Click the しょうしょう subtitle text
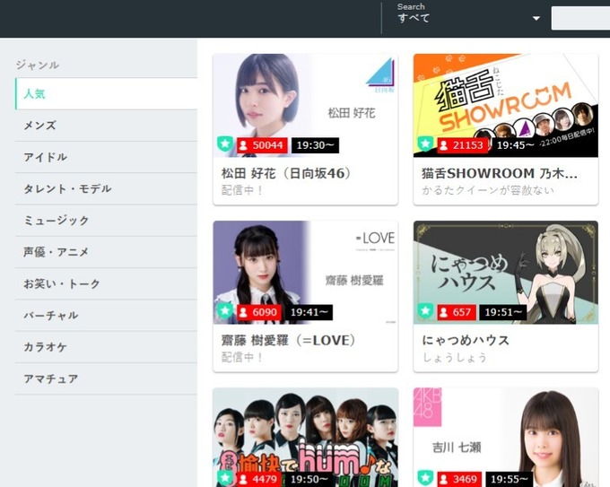Viewport: 610px width, 487px height. (x=455, y=358)
